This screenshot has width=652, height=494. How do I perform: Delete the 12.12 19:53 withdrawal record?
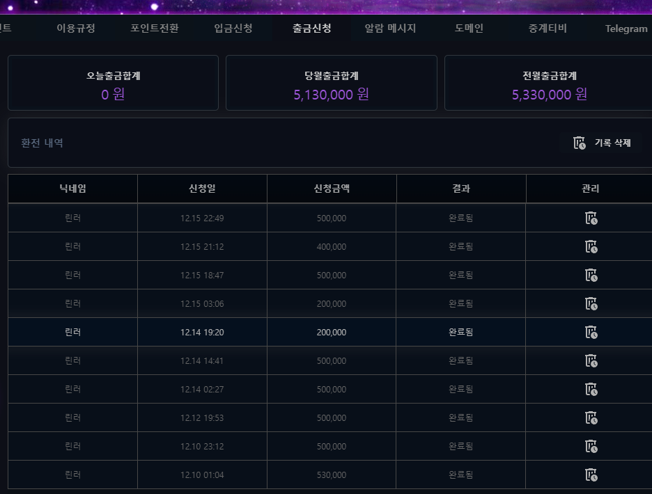(x=591, y=418)
